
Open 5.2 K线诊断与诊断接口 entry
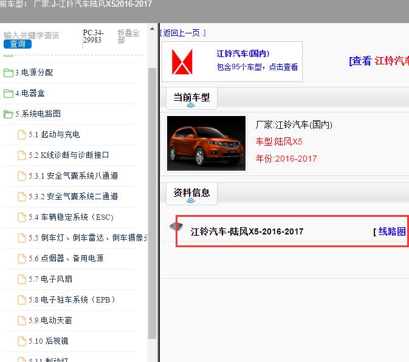pos(69,155)
